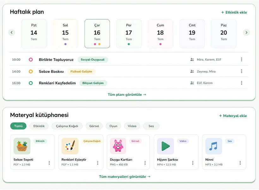Click Renkleri Eşleştir file name

74,160
